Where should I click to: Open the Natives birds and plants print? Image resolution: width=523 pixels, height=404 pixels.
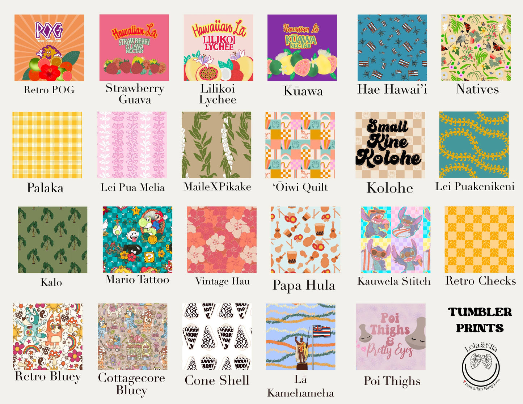click(x=476, y=48)
